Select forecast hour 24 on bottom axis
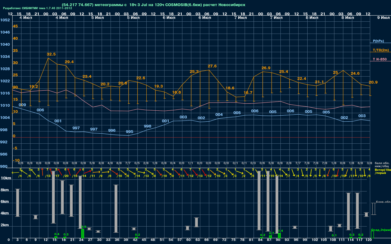 tap(81, 240)
